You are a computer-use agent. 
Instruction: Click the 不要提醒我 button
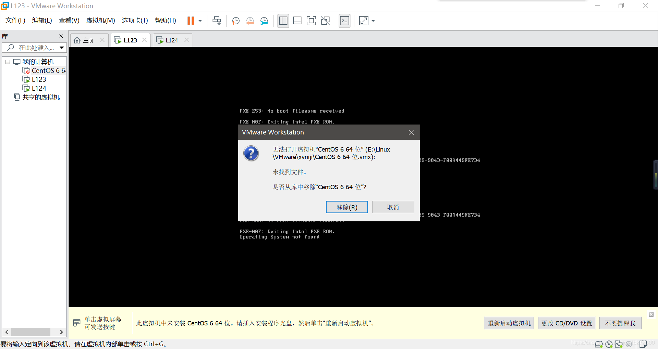pyautogui.click(x=620, y=323)
